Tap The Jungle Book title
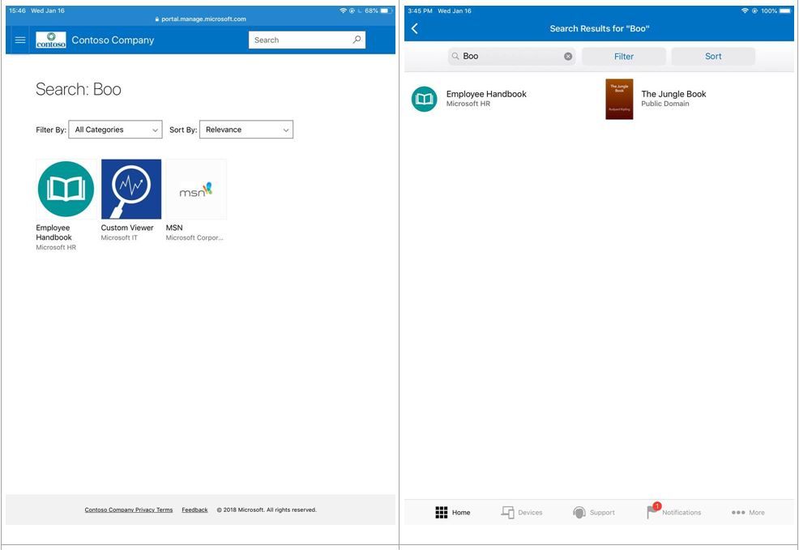The image size is (799, 550). pos(673,94)
